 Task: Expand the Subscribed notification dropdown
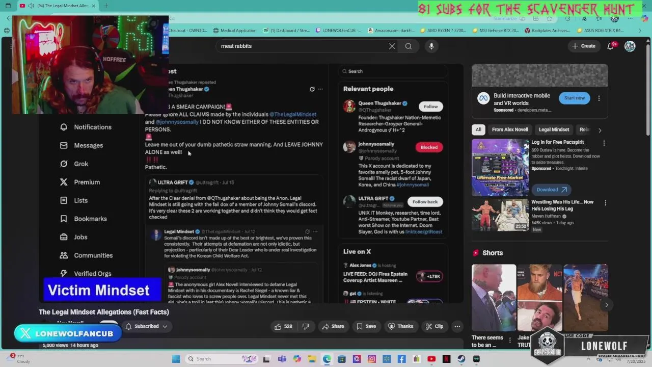point(146,326)
